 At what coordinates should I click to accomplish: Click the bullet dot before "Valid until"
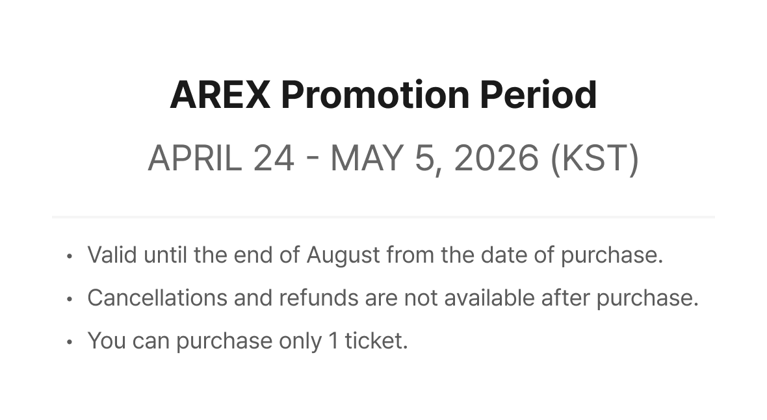tap(69, 256)
